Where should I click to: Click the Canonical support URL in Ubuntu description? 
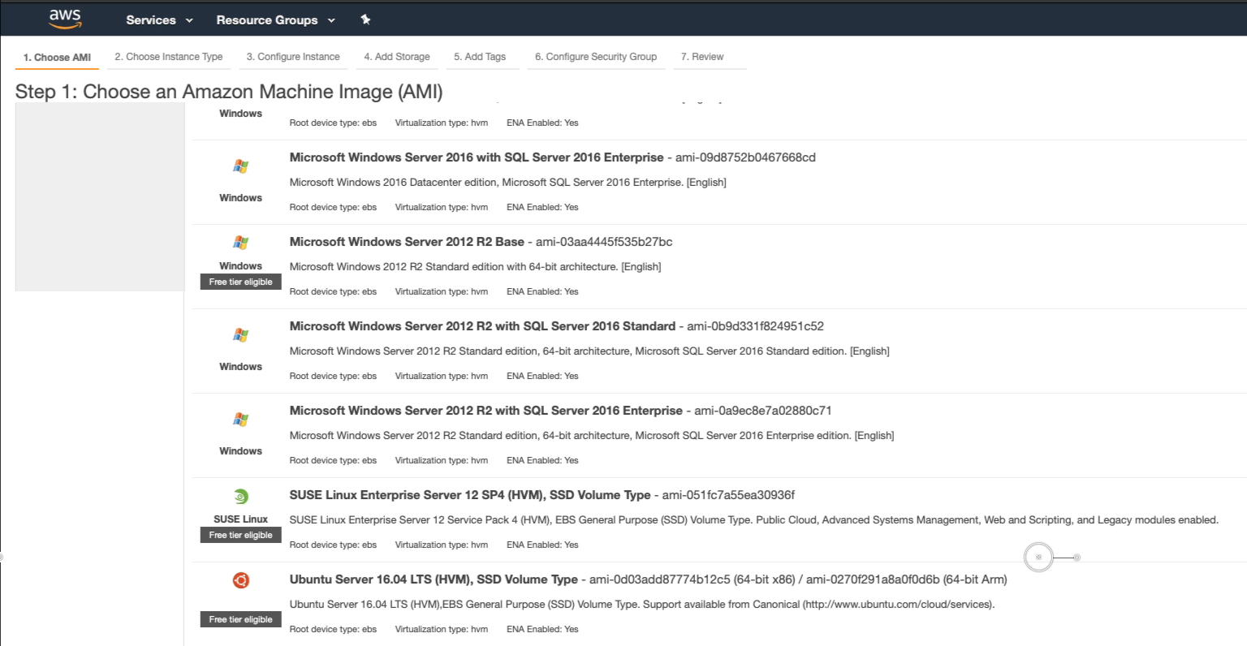(x=897, y=605)
